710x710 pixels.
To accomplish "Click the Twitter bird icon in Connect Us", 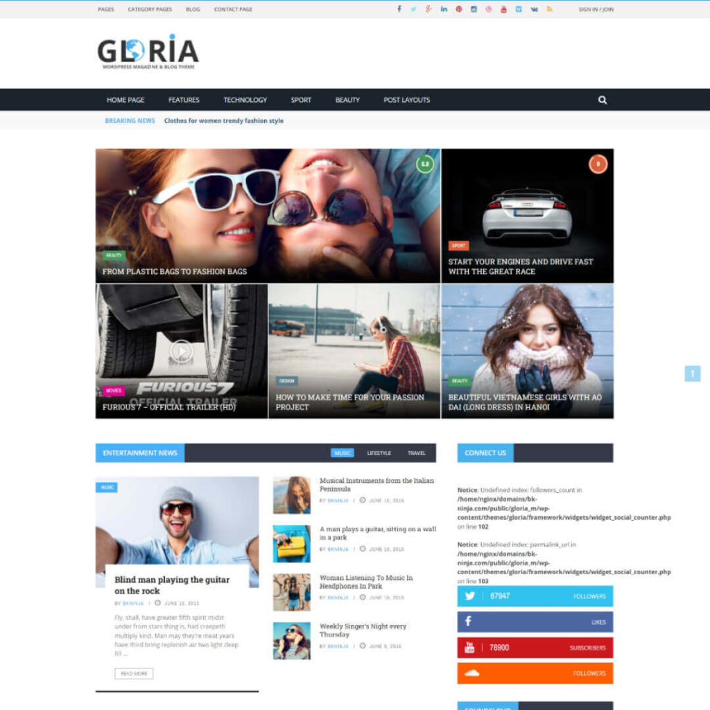I will (470, 596).
